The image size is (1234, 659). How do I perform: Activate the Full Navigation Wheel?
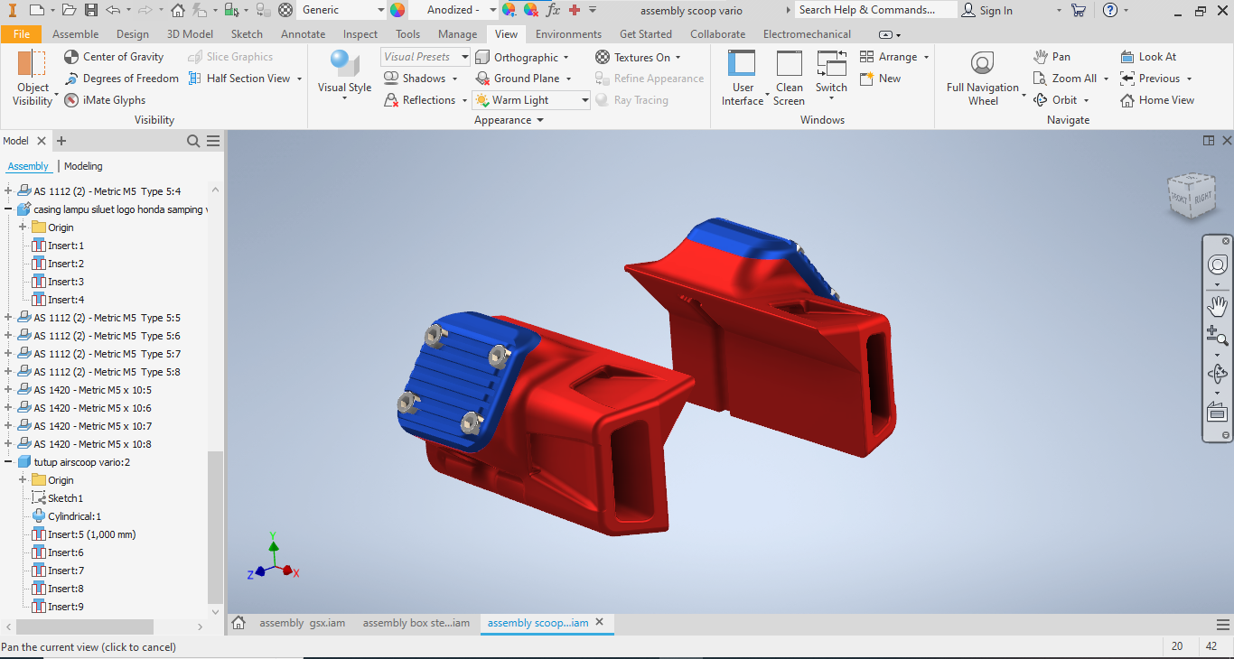click(x=982, y=77)
